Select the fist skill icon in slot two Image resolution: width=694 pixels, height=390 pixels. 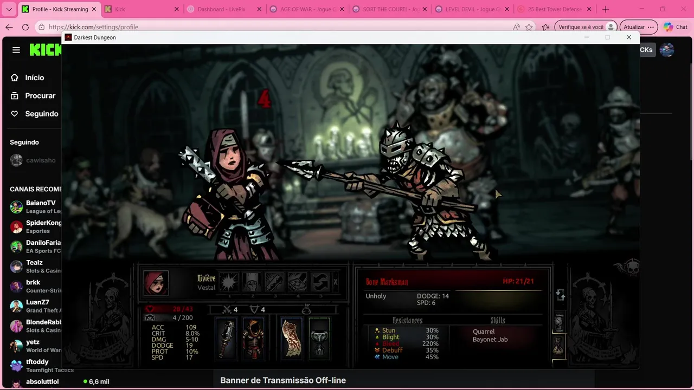pos(252,282)
